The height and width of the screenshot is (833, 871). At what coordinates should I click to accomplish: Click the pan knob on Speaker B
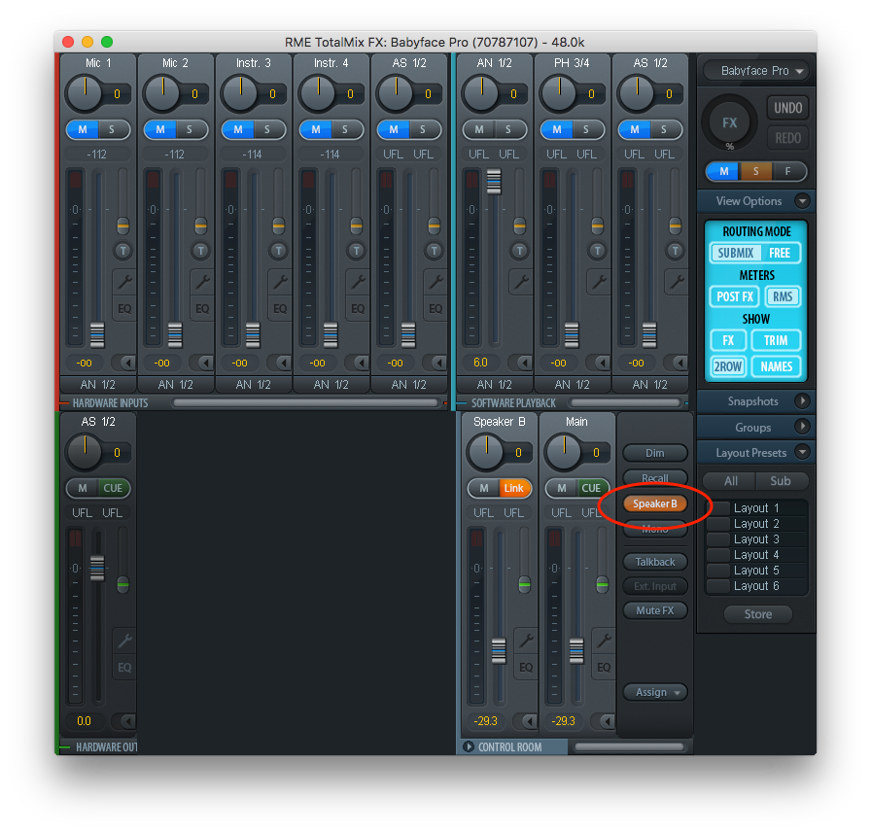486,451
